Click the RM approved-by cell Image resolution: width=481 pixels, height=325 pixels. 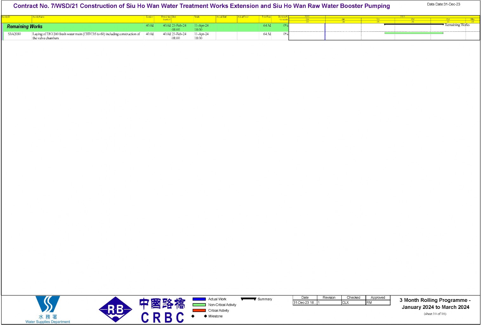pos(378,303)
